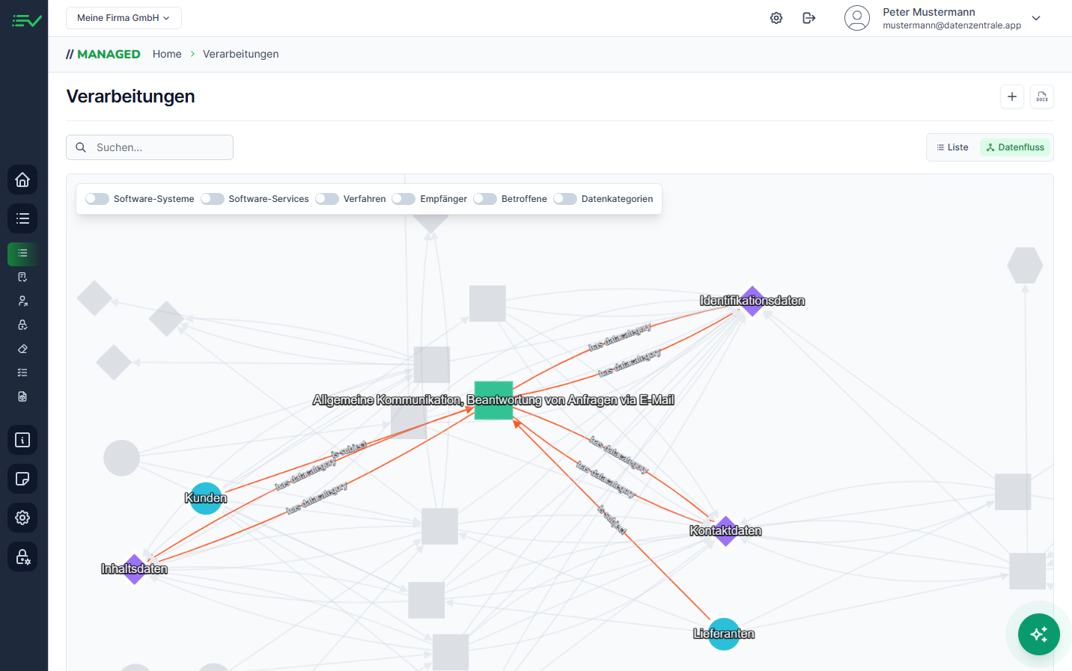
Task: Click the notes icon in the left sidebar
Action: (22, 479)
